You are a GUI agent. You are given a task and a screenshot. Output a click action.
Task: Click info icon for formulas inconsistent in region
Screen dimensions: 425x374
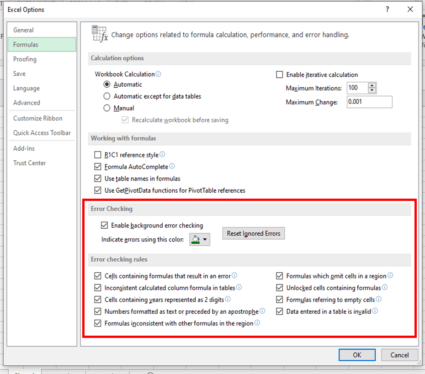pos(257,323)
